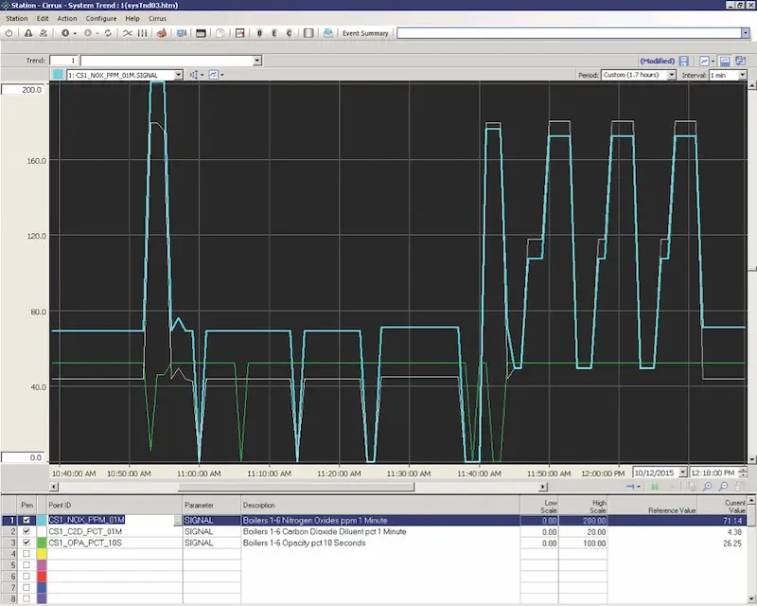The image size is (757, 606).
Task: Click the alarm summary warning triangle icon
Action: (x=28, y=33)
